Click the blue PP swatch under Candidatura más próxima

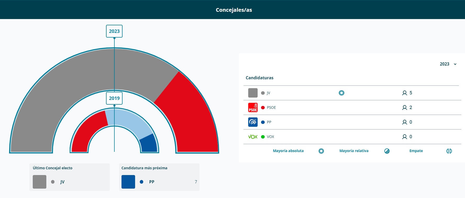[x=128, y=182]
